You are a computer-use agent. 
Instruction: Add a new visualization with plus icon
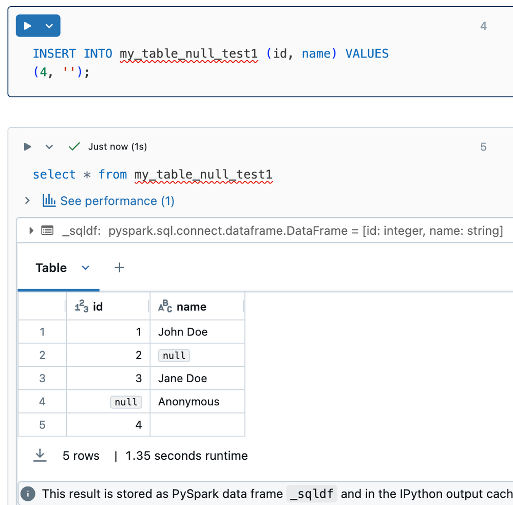(119, 268)
